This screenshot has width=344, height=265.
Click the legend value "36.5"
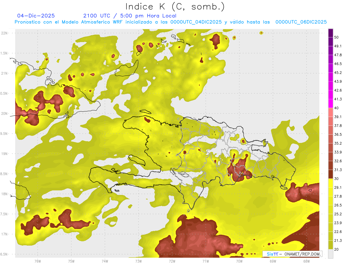coord(338,134)
